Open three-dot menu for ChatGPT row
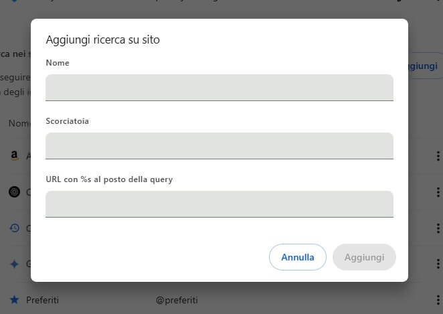 (x=438, y=192)
